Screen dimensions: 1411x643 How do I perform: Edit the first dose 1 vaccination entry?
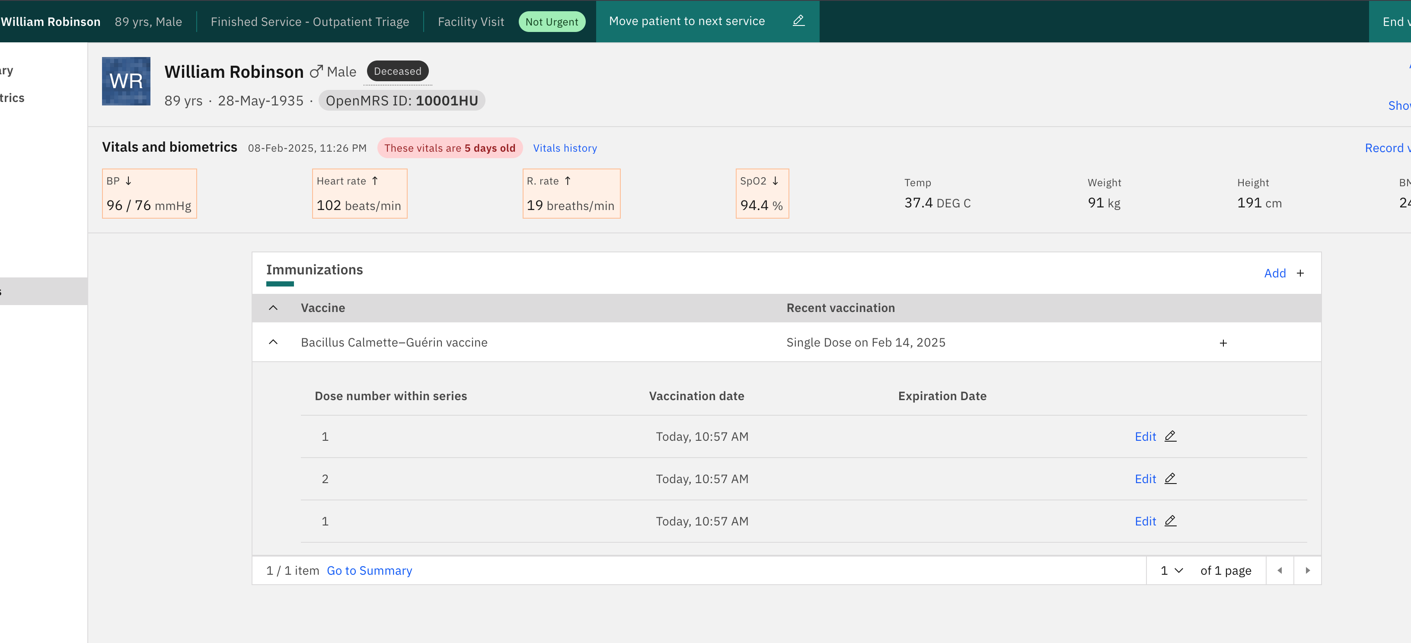[1145, 436]
